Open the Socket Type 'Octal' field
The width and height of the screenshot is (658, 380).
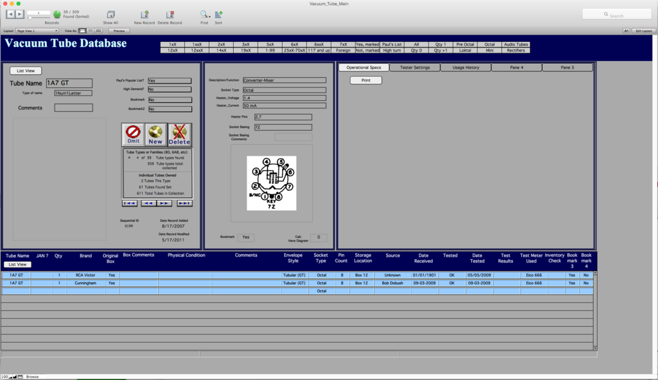[x=285, y=90]
